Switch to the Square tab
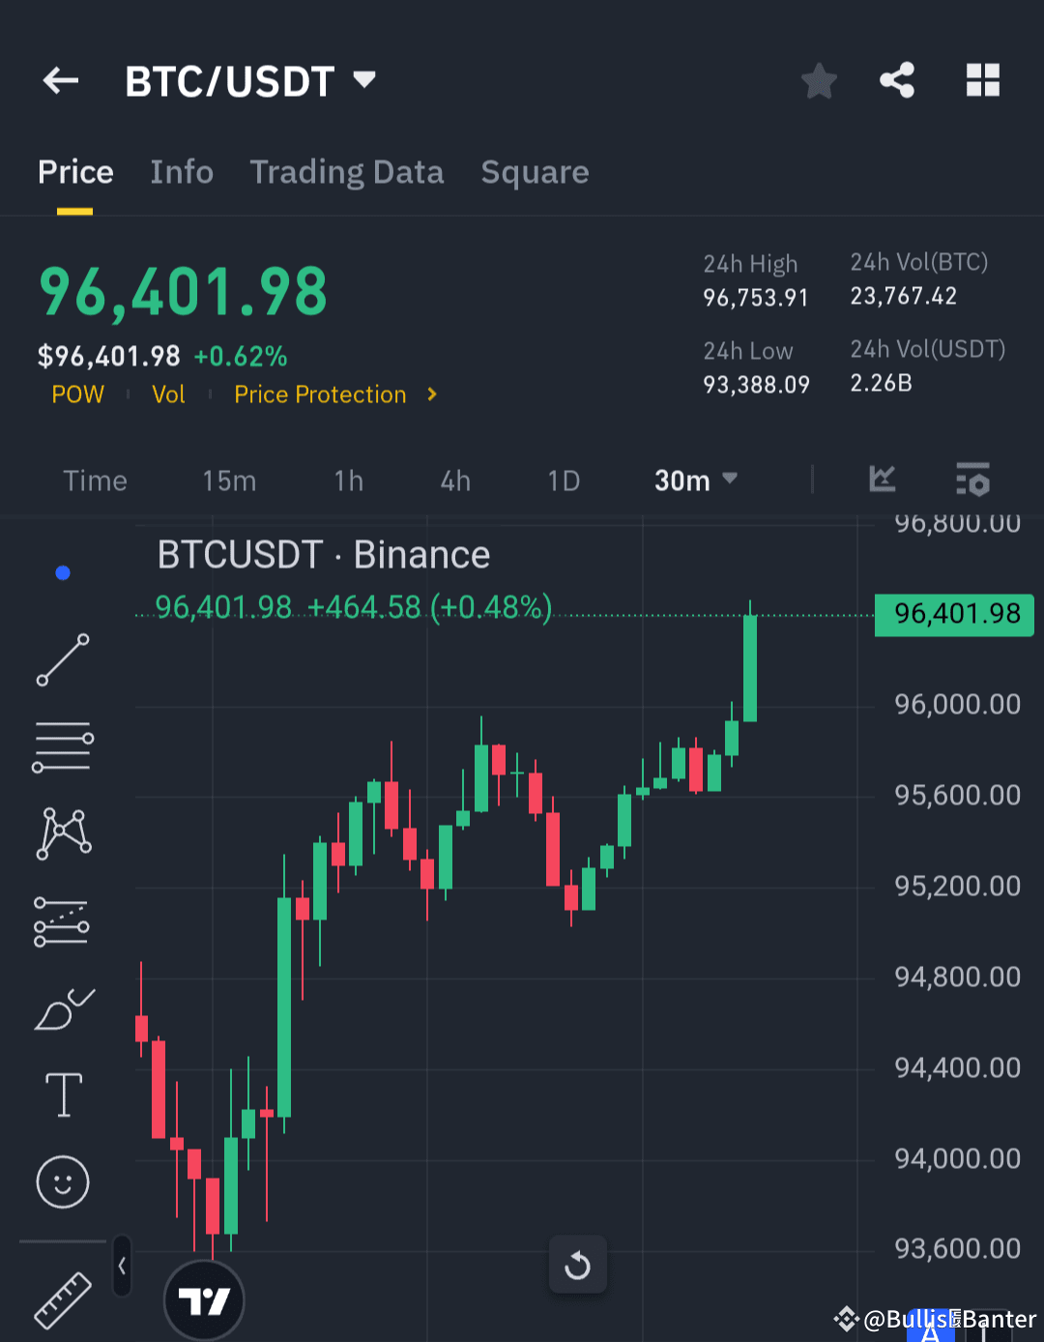The height and width of the screenshot is (1342, 1044). [535, 171]
